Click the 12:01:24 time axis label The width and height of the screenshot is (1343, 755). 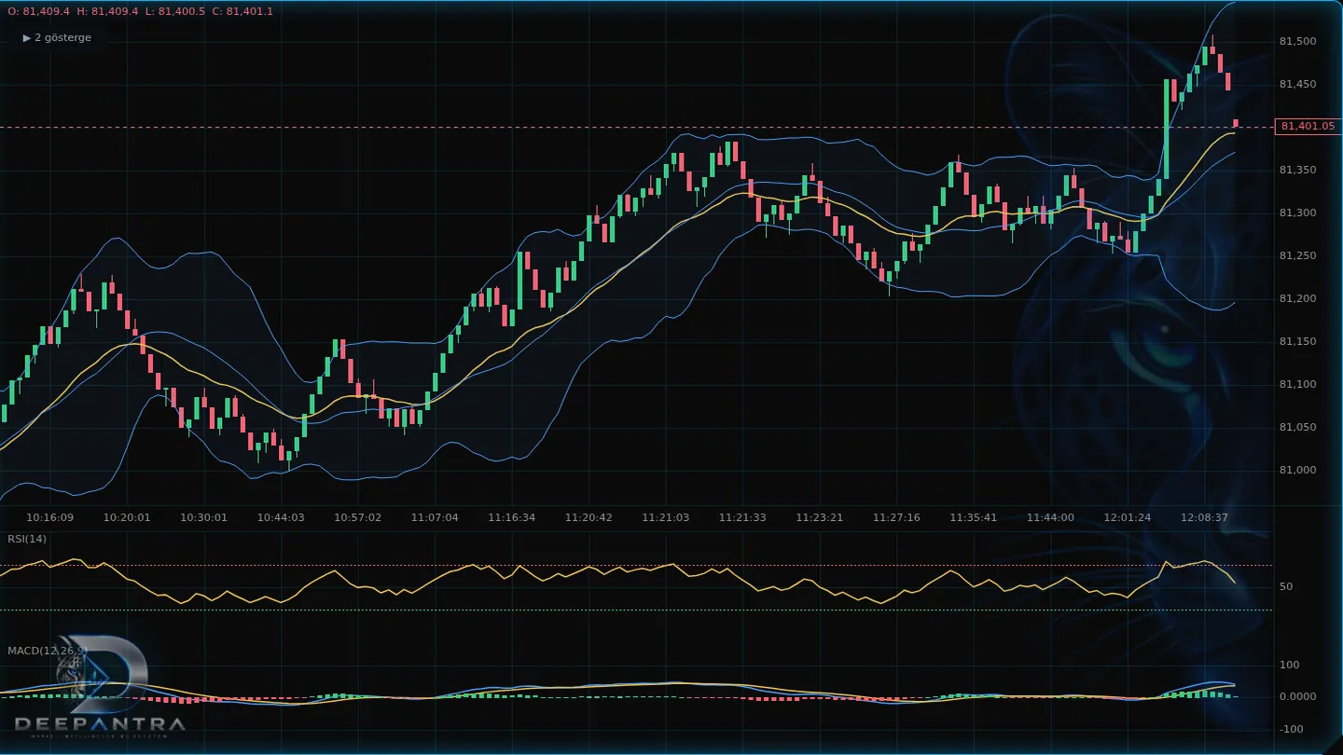1128,517
